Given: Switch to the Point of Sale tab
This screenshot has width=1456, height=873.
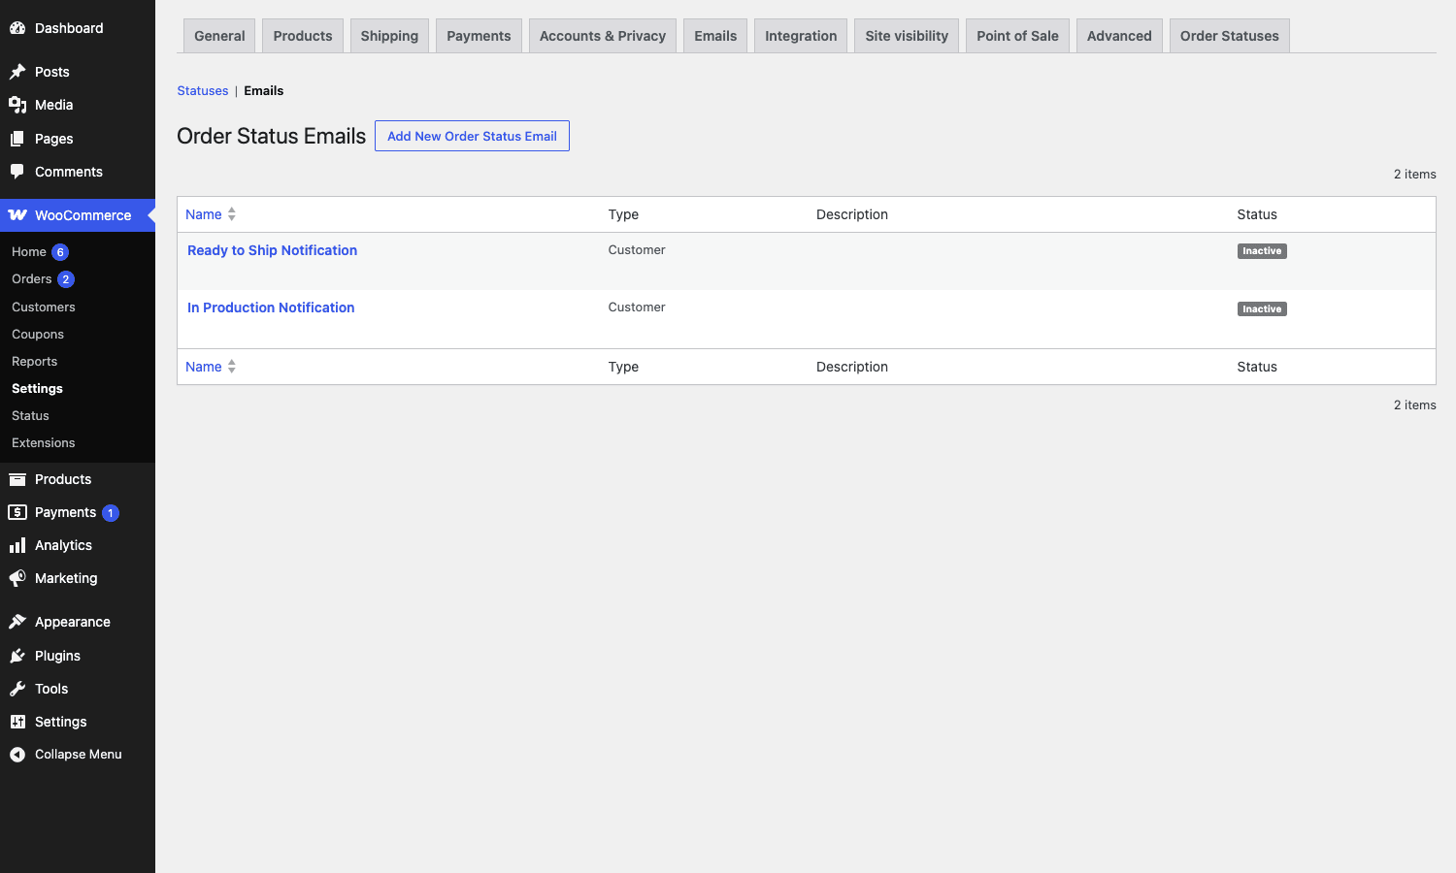Looking at the screenshot, I should tap(1017, 36).
